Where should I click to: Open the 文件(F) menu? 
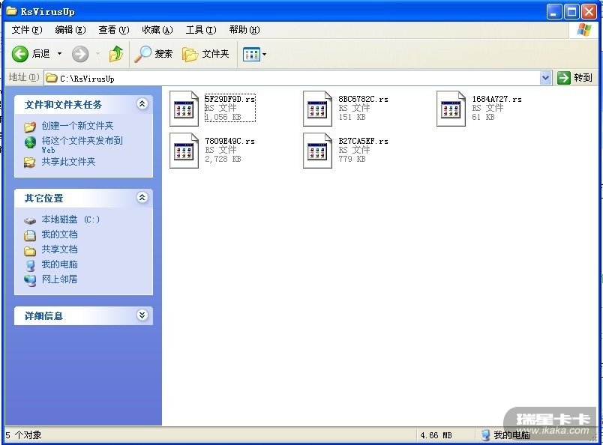26,29
